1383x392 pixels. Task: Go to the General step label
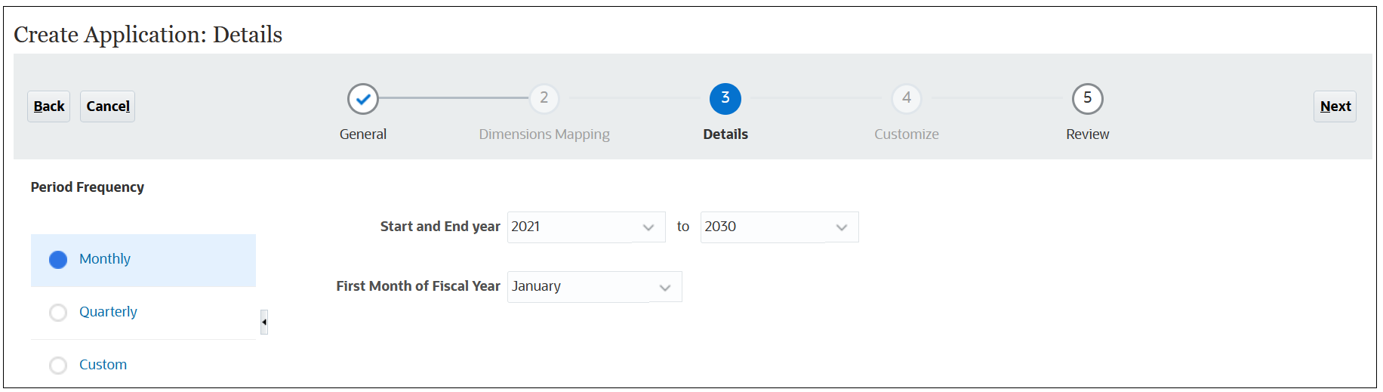click(363, 134)
